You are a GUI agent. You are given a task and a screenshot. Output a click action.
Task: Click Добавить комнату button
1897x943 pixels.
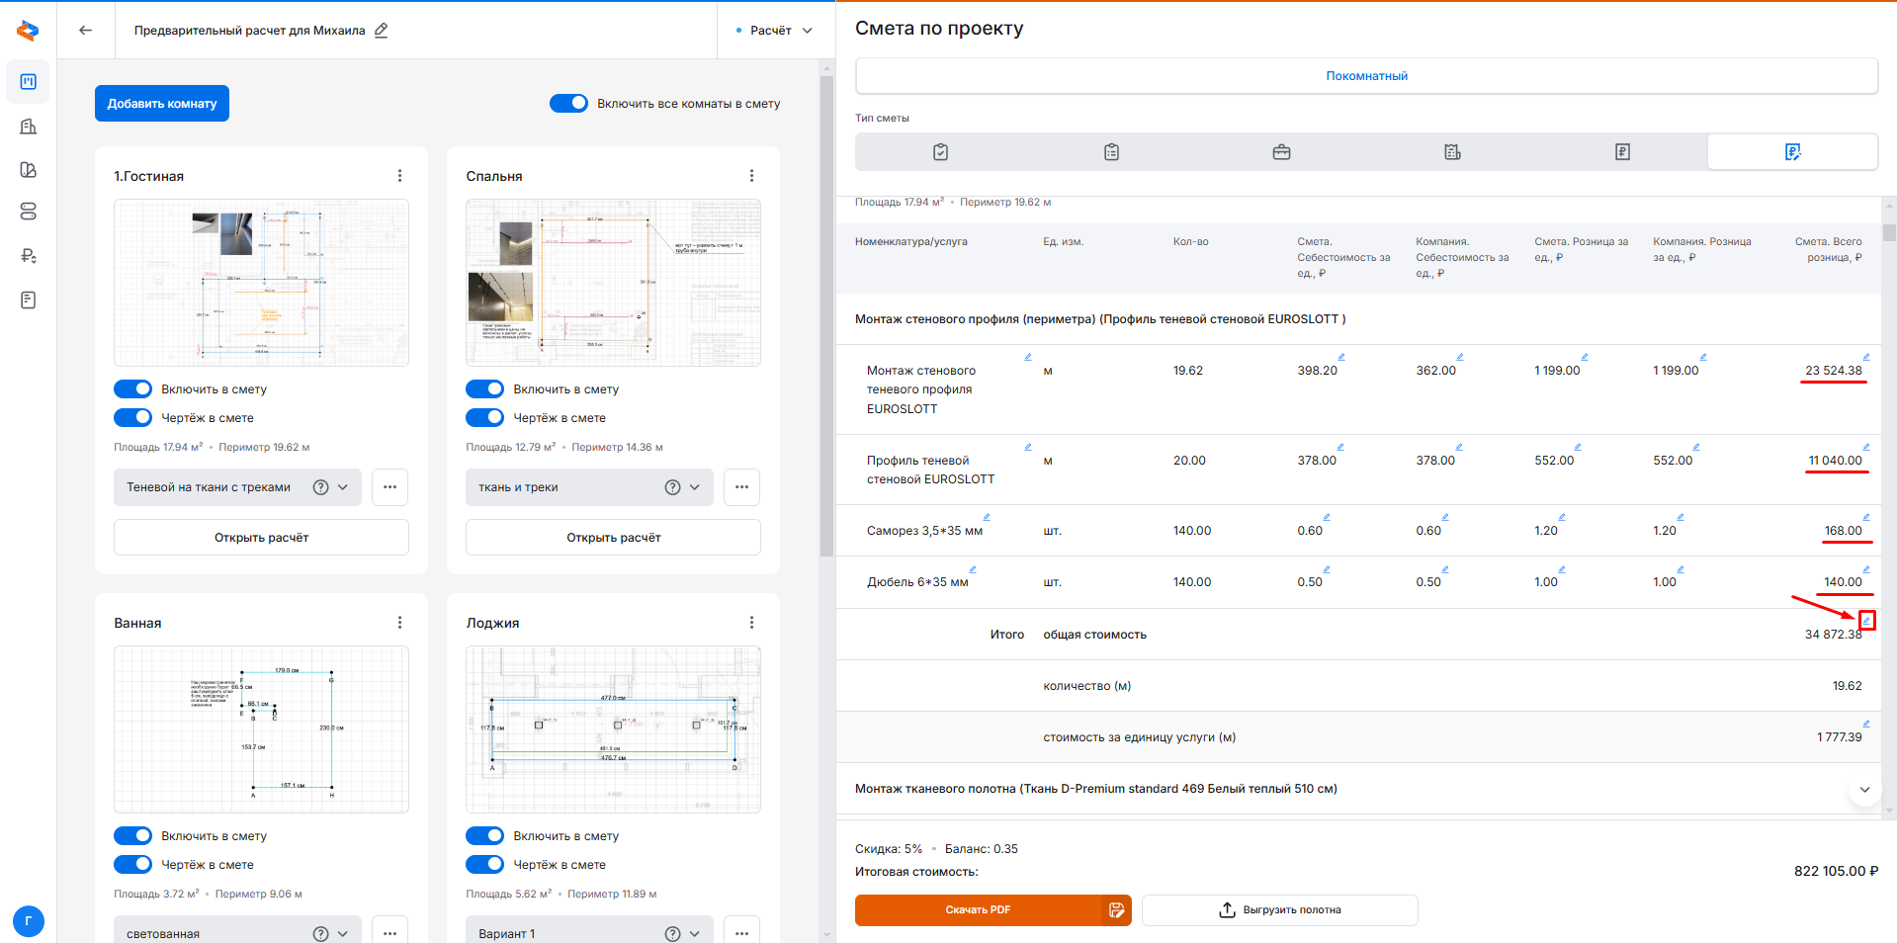[x=162, y=104]
